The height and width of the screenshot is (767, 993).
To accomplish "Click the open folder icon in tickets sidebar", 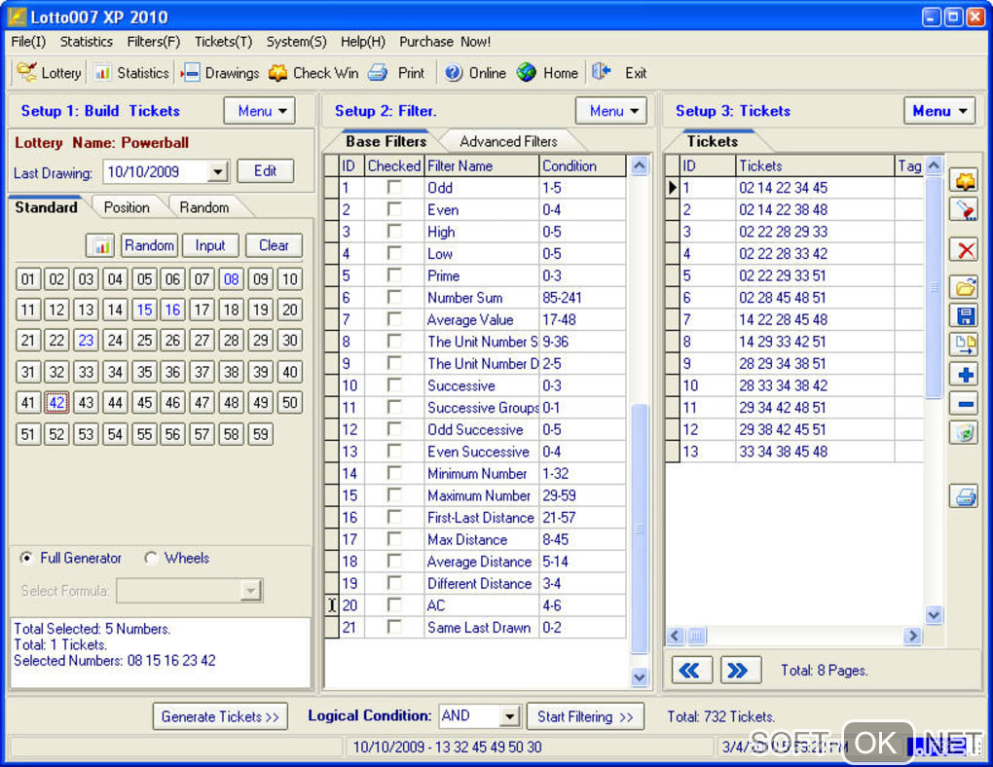I will 964,287.
